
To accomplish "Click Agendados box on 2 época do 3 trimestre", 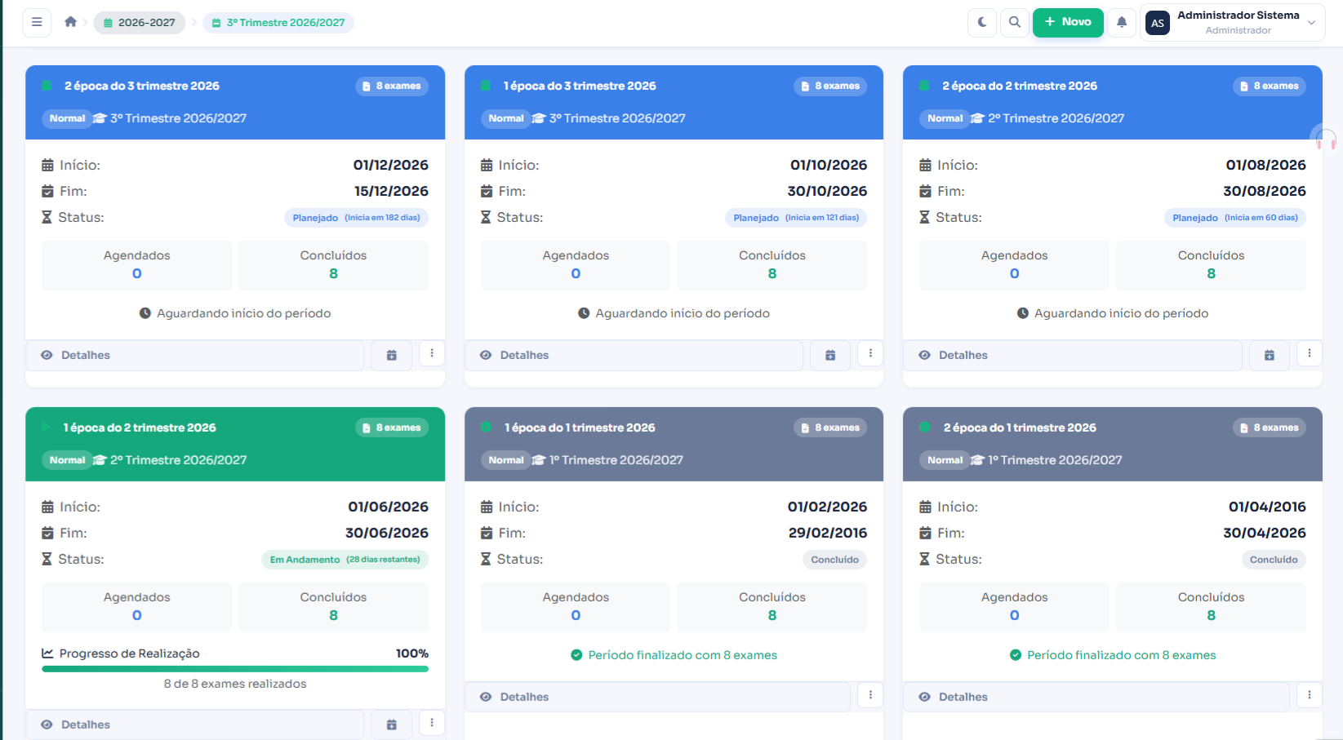I will [137, 265].
